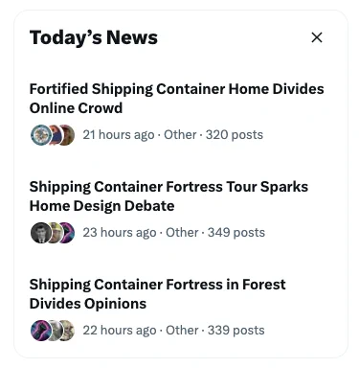Screen dimensions: 359x368
Task: Click the beige third avatar beside 22 hours ago
Action: click(x=68, y=331)
